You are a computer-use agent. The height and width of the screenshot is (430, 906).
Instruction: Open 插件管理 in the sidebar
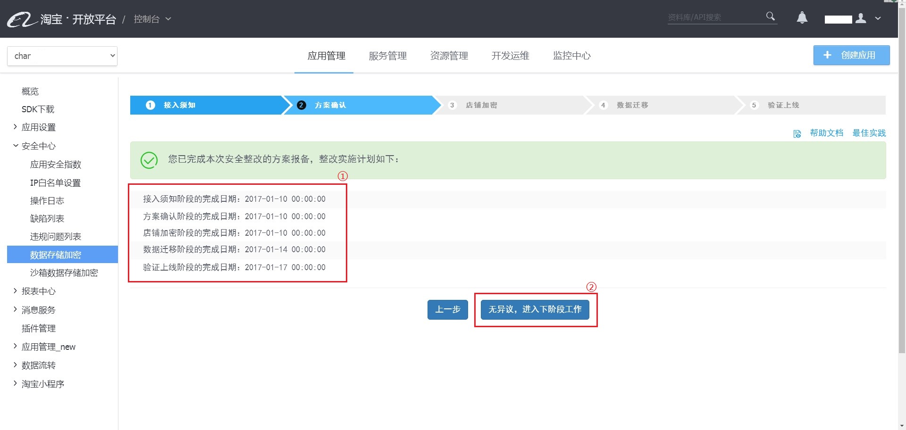coord(39,328)
